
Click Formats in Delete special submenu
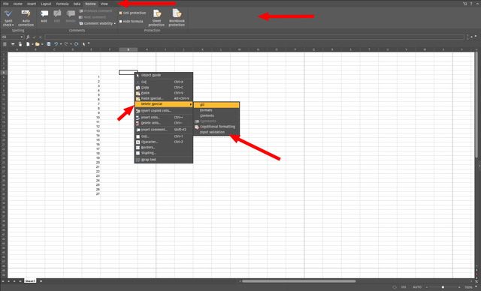(216, 110)
